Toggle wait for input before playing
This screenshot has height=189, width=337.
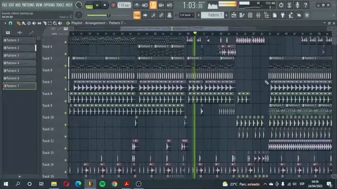click(x=145, y=5)
